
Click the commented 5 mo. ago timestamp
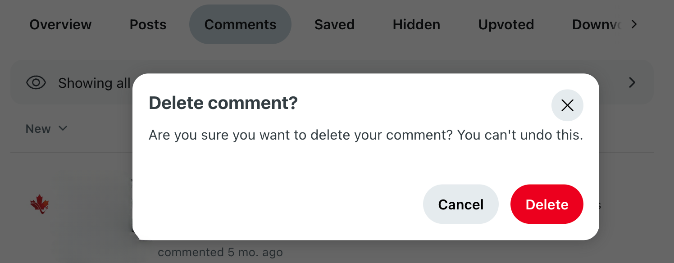[x=220, y=252]
